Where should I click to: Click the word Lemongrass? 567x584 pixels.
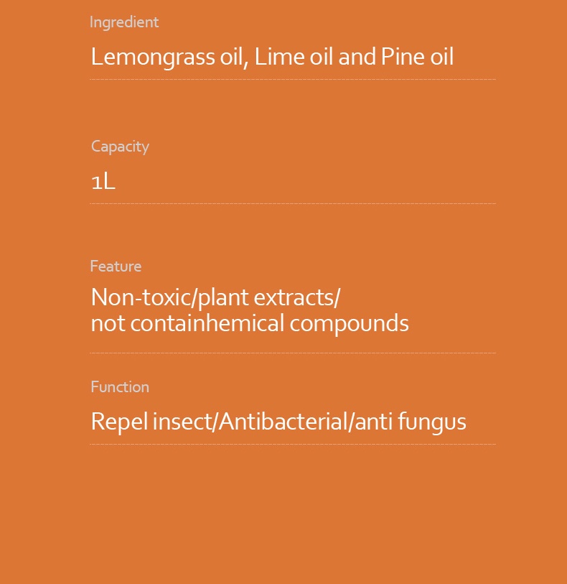153,57
